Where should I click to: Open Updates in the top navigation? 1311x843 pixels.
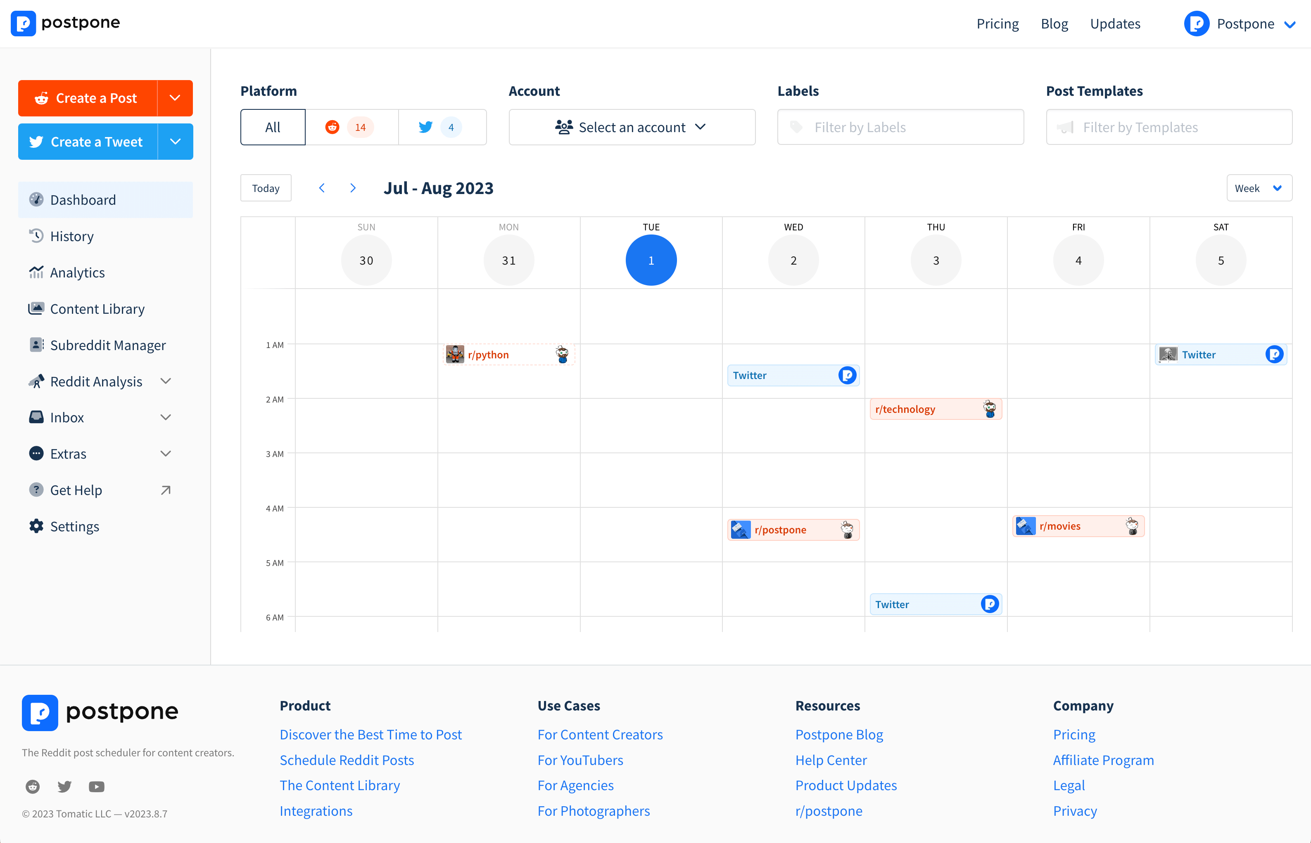tap(1115, 24)
